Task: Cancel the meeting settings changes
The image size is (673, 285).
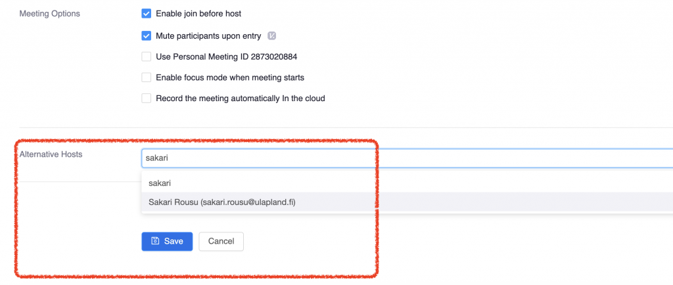Action: coord(221,241)
